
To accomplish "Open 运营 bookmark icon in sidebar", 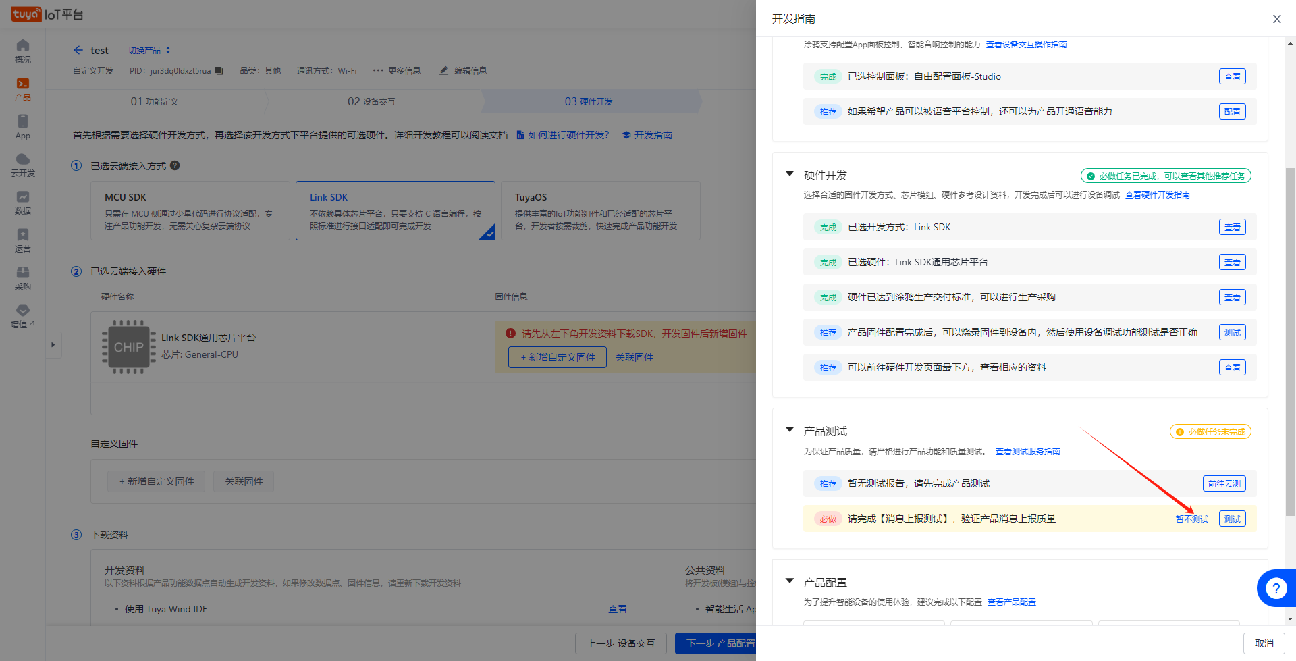I will point(23,240).
